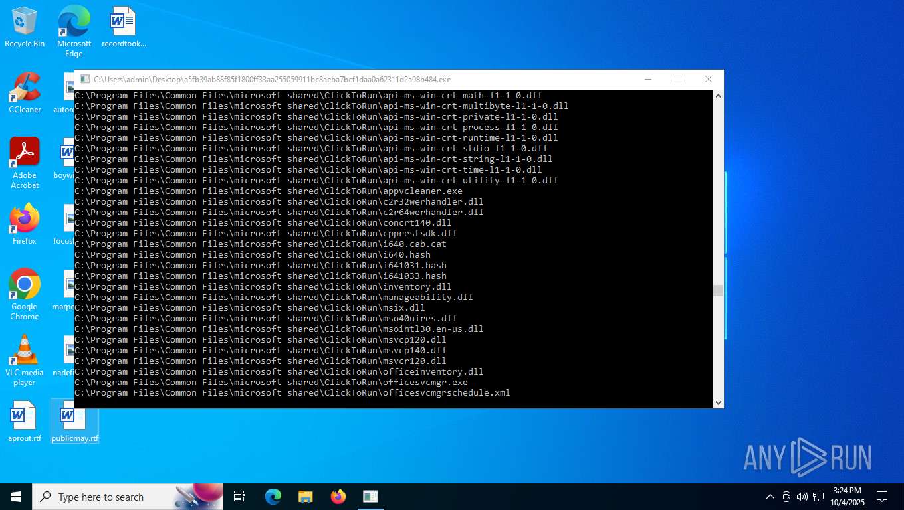
Task: Click the Type here to search box
Action: [128, 497]
